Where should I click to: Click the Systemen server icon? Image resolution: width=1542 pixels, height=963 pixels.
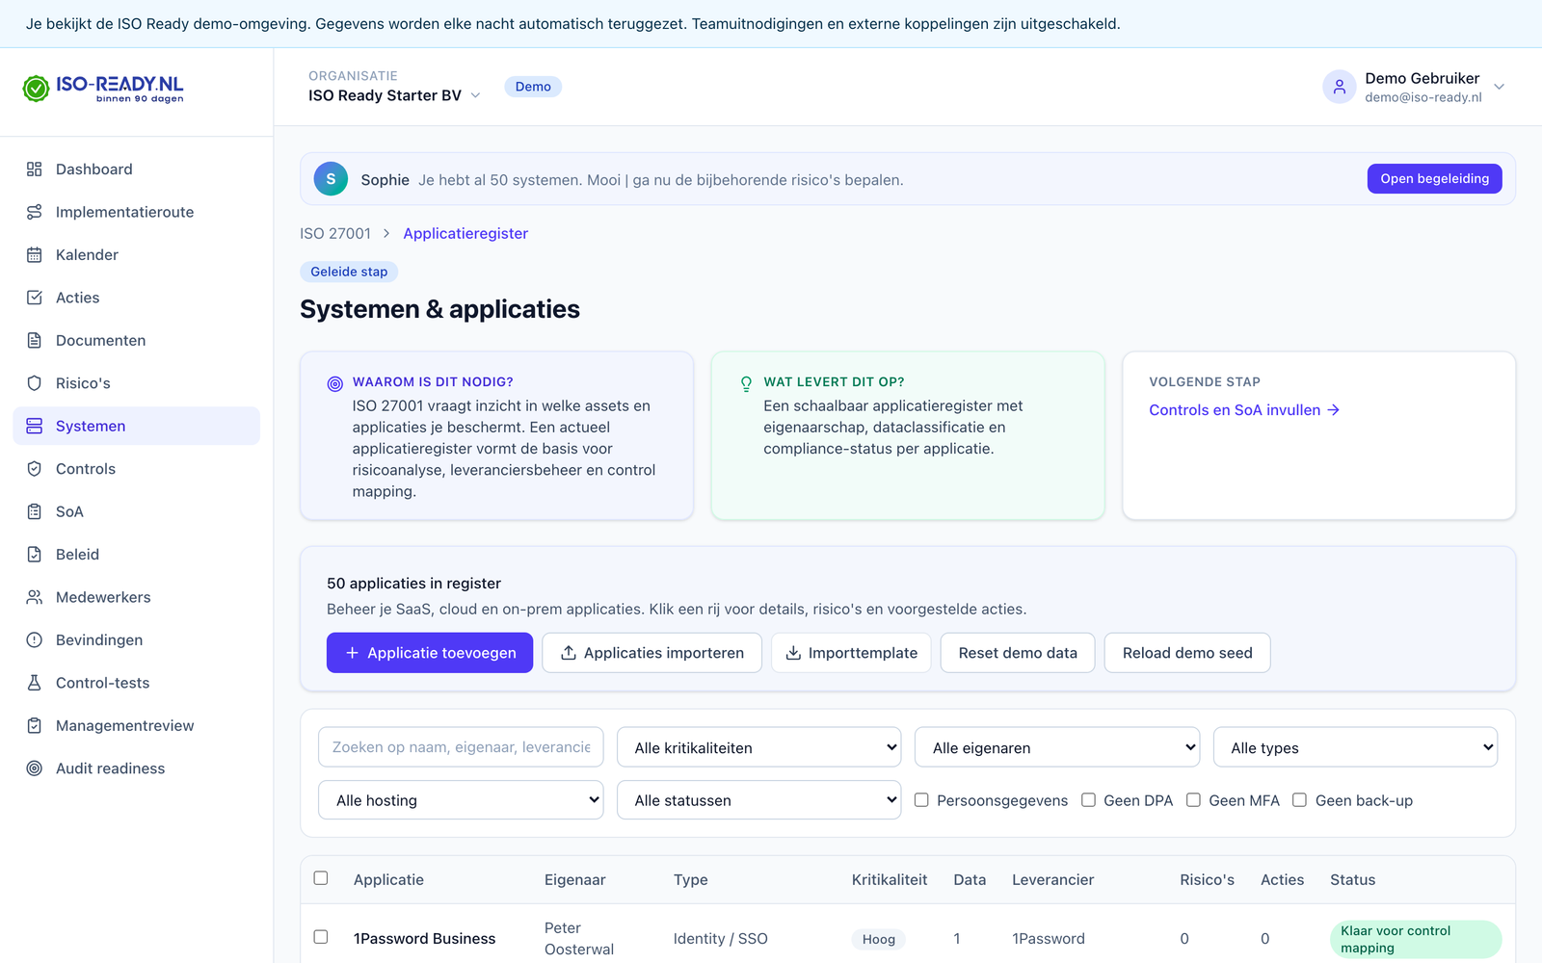click(35, 426)
